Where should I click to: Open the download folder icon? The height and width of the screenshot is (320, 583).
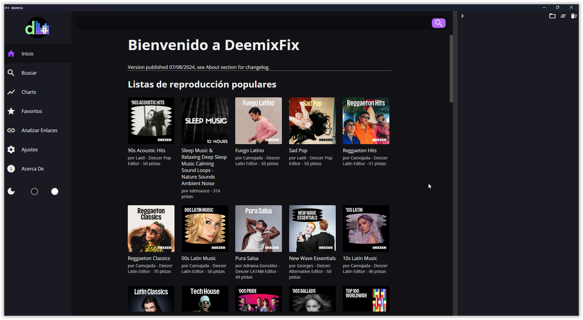[552, 16]
